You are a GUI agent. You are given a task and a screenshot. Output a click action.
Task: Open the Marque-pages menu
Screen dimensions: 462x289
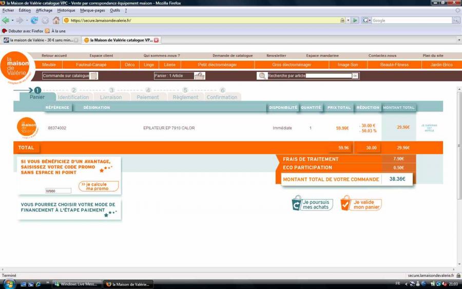coord(92,10)
